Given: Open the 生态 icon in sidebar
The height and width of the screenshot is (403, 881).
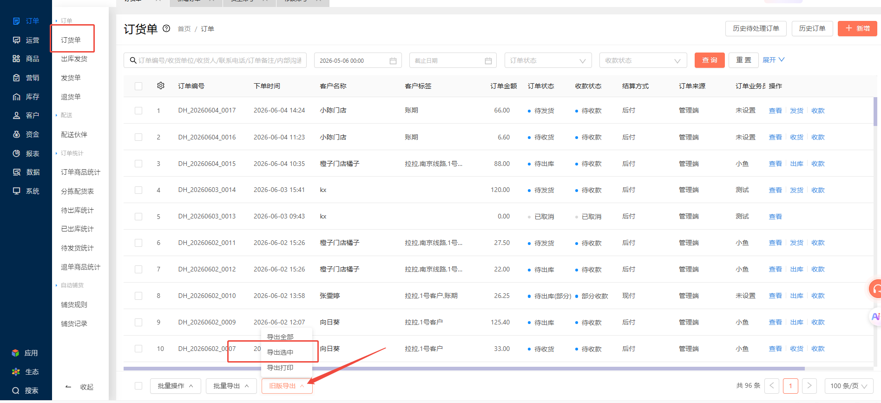Looking at the screenshot, I should coord(16,372).
